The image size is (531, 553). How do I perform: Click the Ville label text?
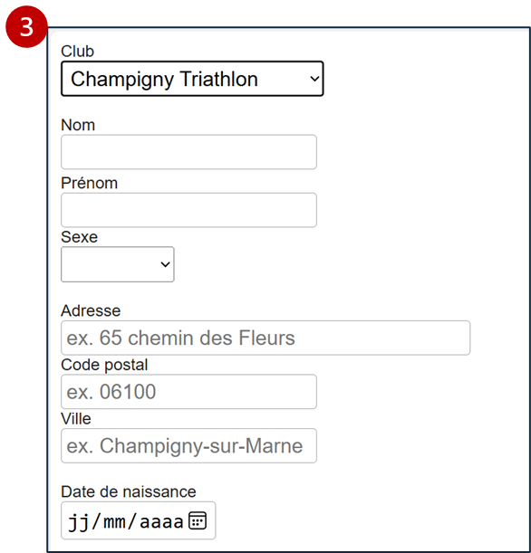76,419
